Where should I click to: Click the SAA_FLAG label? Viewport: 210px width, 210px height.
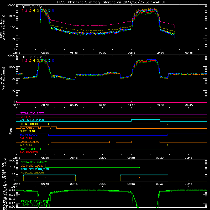tap(26, 138)
